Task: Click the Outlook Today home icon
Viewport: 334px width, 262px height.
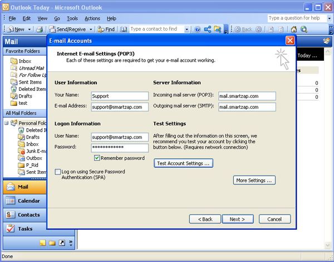Action: coord(294,29)
